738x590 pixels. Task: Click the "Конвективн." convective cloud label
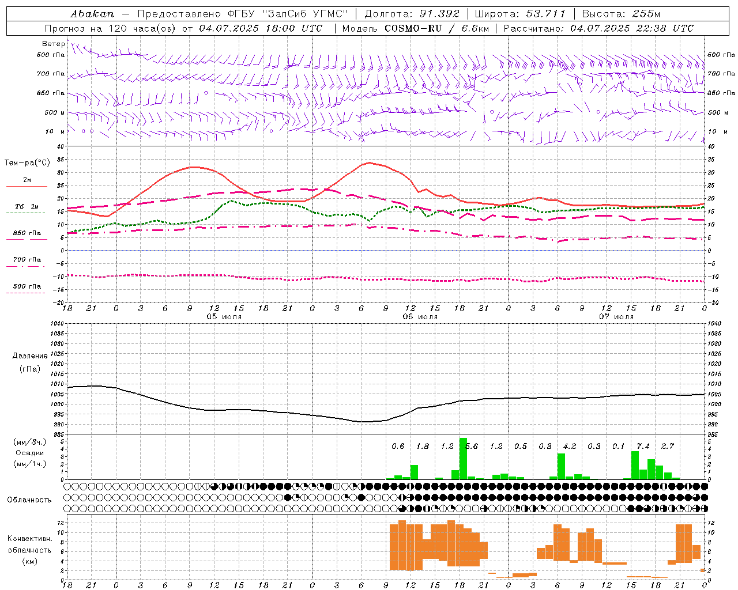point(29,539)
